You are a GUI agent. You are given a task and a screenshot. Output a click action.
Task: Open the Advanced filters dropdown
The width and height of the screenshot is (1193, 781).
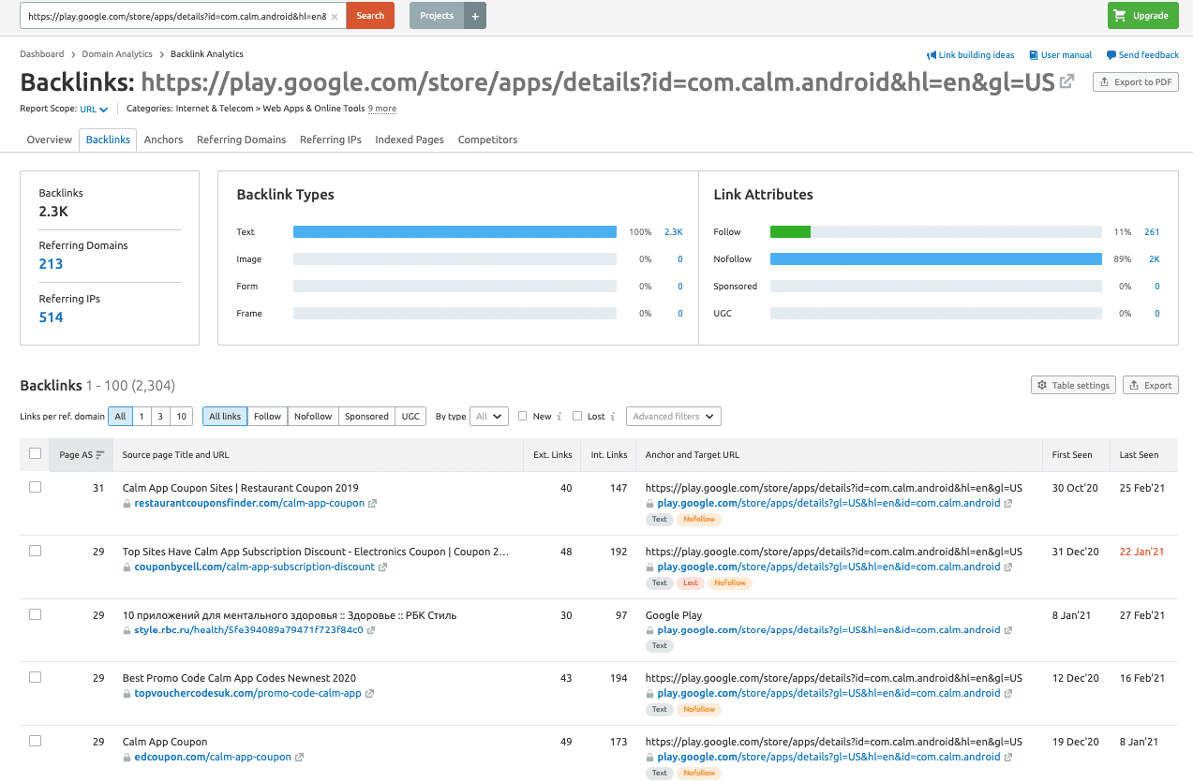coord(673,417)
